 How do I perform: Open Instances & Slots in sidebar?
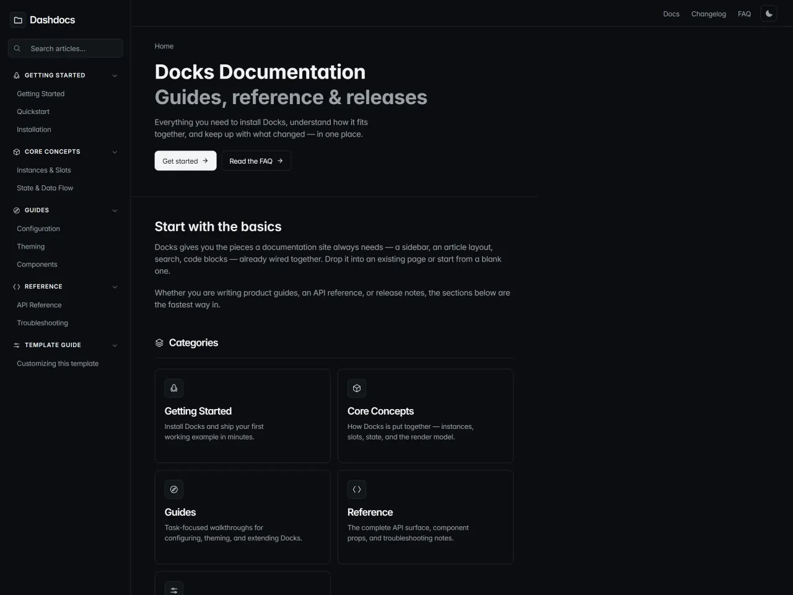point(44,170)
